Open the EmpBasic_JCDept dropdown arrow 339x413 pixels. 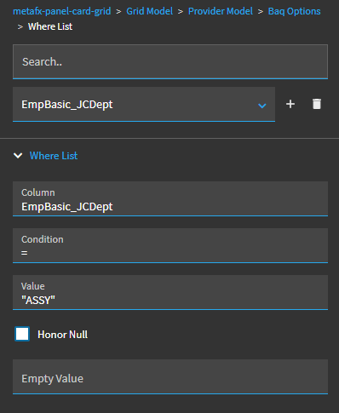261,106
